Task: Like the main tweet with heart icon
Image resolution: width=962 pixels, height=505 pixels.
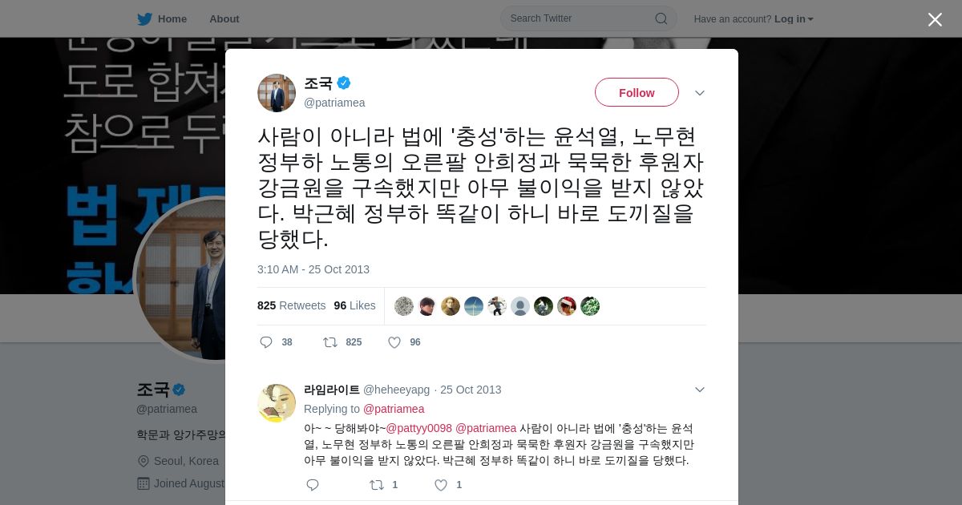Action: pos(394,342)
